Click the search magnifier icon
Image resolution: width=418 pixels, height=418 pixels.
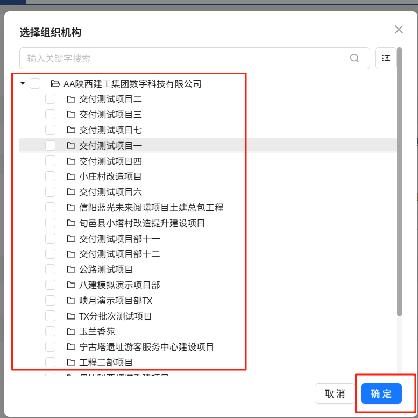(x=355, y=58)
